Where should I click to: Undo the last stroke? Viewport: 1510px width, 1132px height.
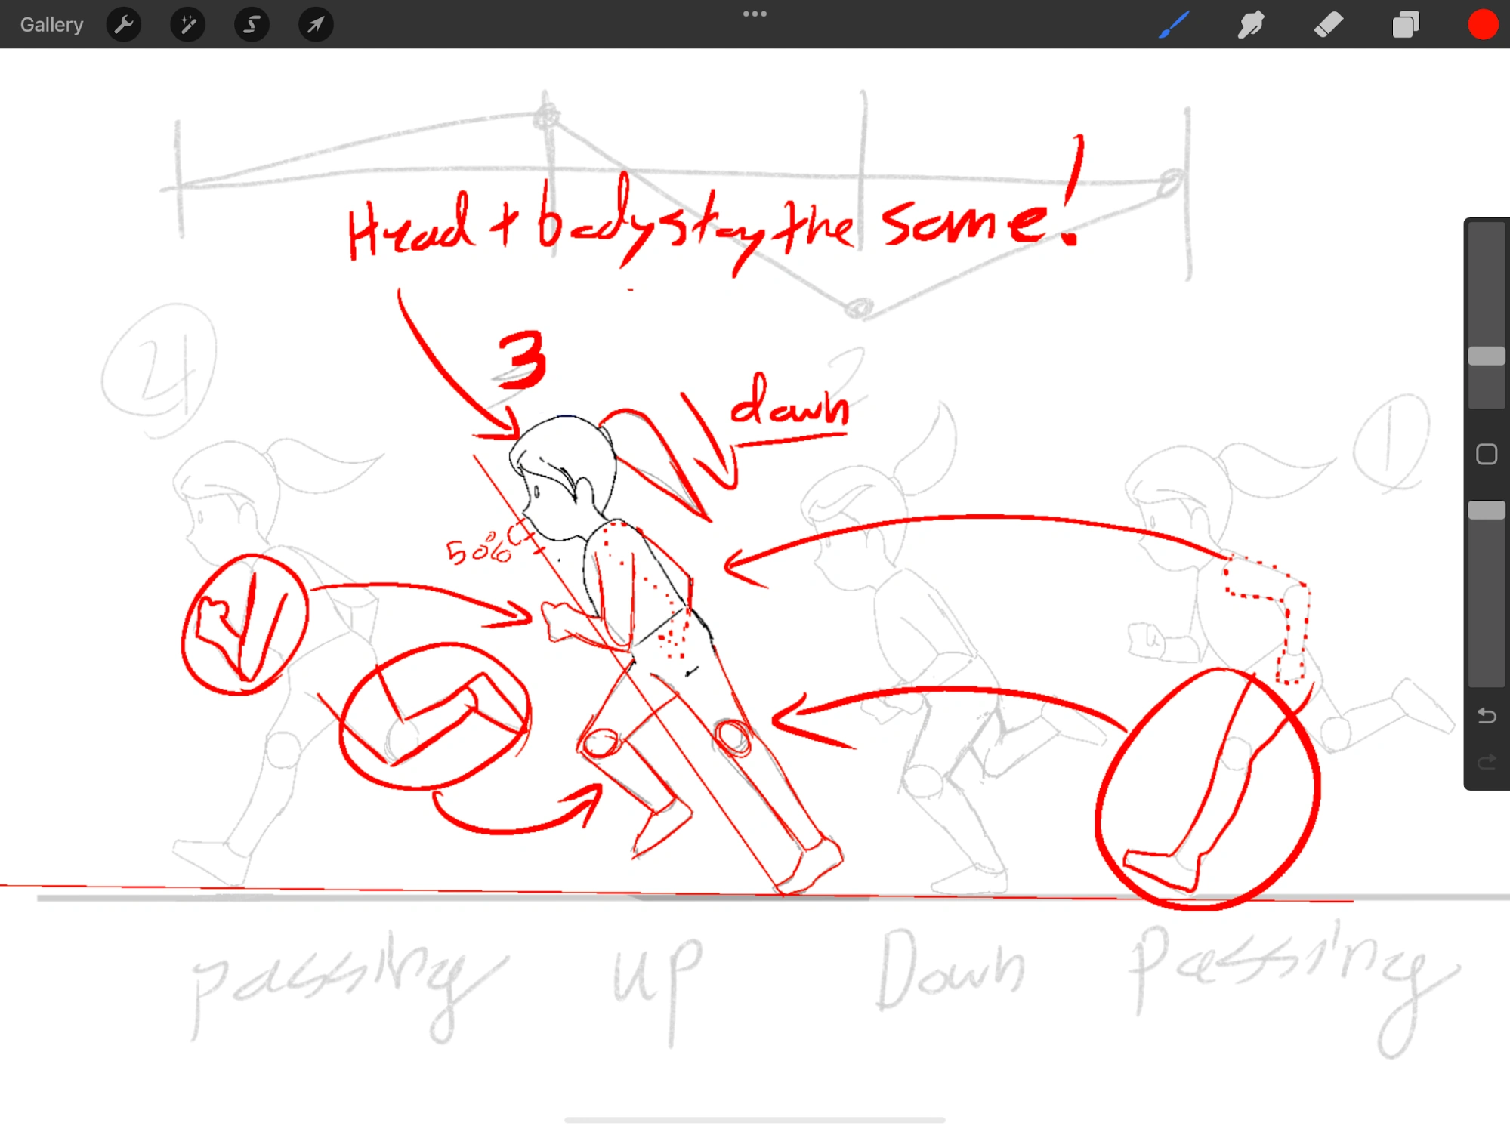tap(1486, 714)
